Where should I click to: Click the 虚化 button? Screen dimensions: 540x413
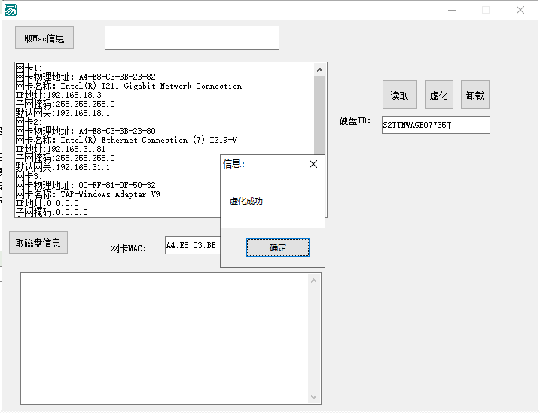pyautogui.click(x=439, y=96)
